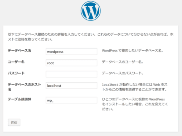This screenshot has width=182, height=136.
Task: Click the empty パスワード input field
Action: pyautogui.click(x=71, y=74)
